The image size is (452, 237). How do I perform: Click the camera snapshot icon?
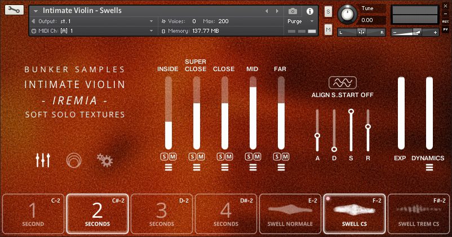(293, 11)
